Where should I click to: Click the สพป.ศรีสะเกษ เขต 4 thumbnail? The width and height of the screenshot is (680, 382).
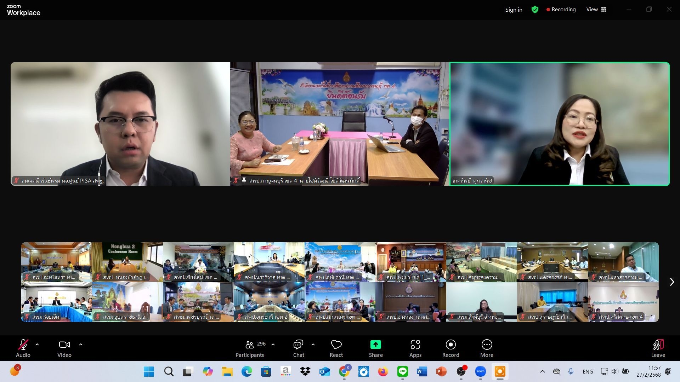click(x=623, y=302)
